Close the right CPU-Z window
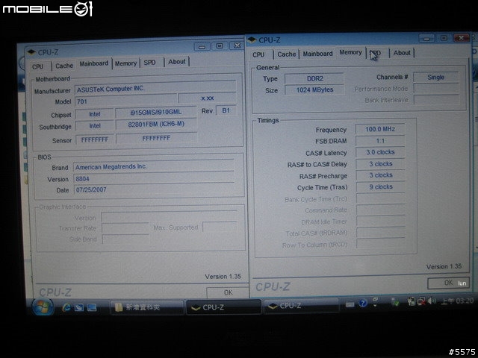Viewport: 478px width, 358px height. (x=462, y=38)
